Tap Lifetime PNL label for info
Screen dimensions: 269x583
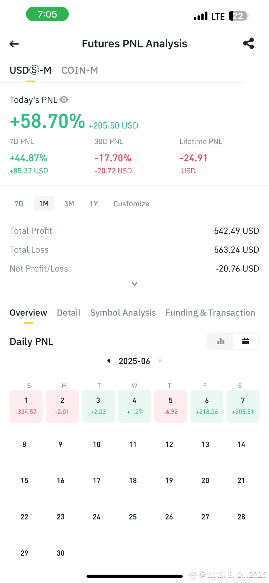pos(201,142)
